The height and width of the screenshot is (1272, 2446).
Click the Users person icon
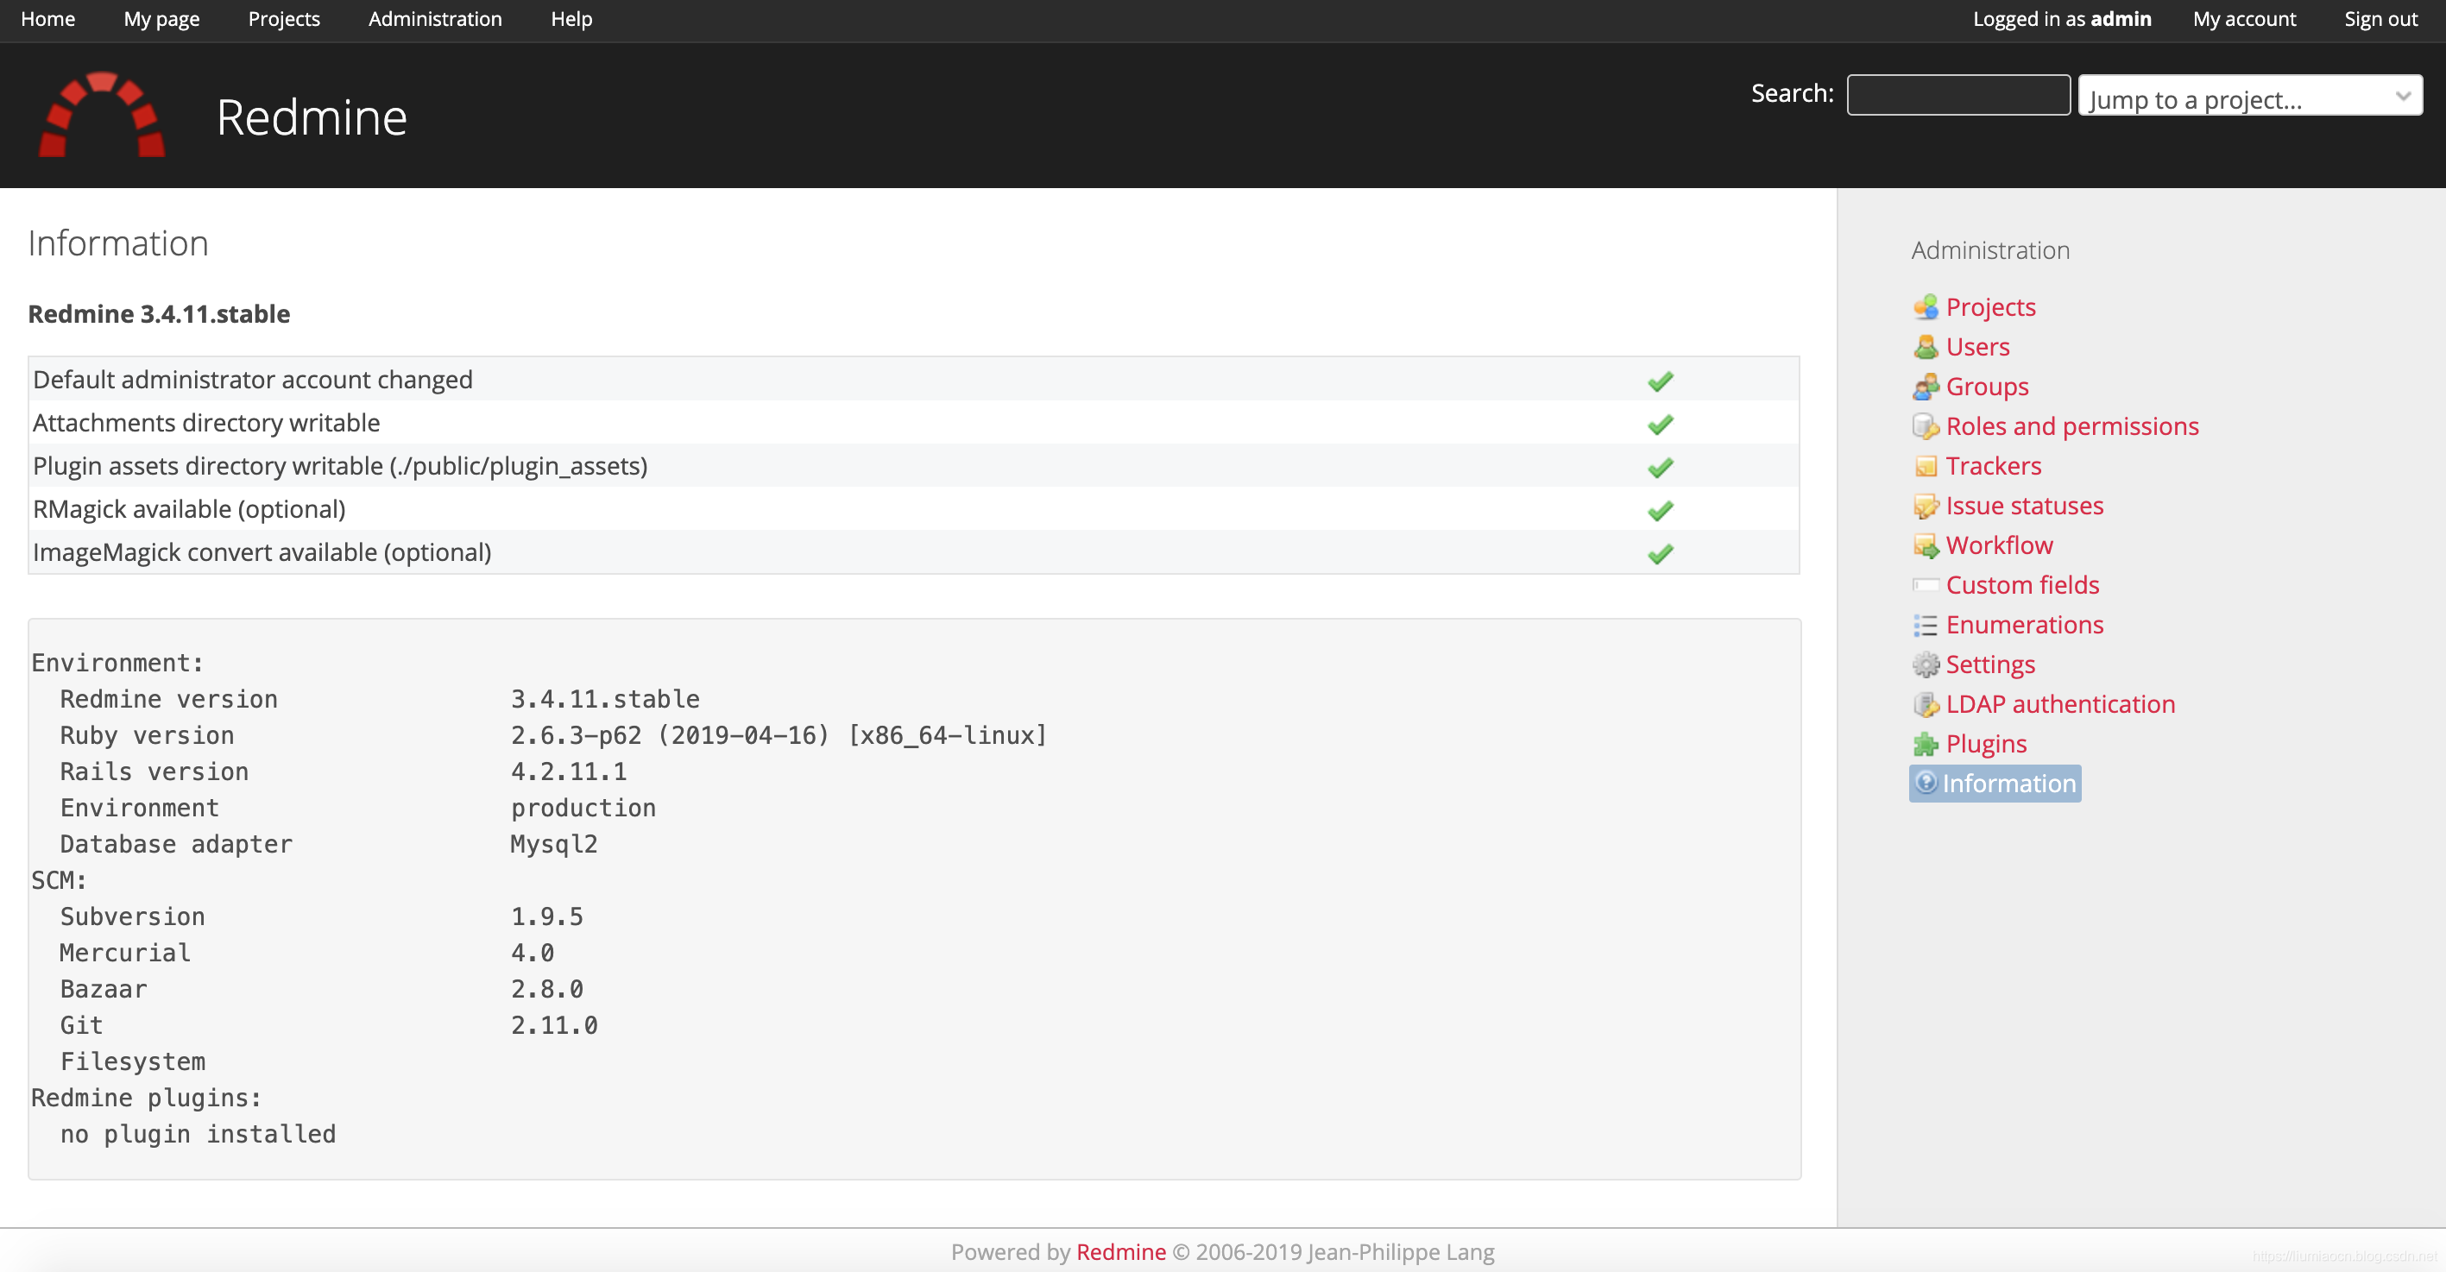click(x=1925, y=348)
